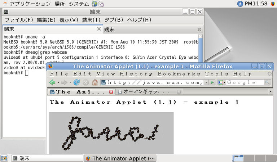Click the accessibility icon in top panel

(x=240, y=4)
